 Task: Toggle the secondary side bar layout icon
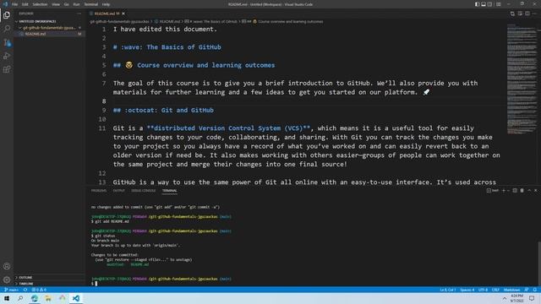489,4
